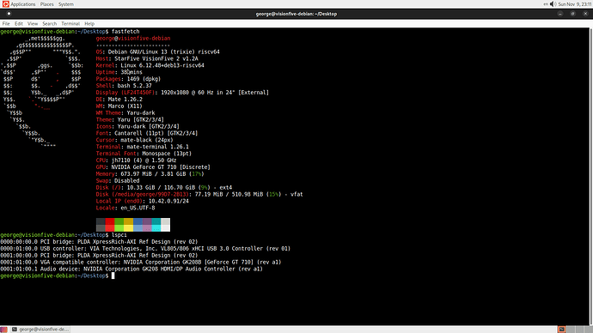The width and height of the screenshot is (593, 333).
Task: Click the 'Kernel: Linux 6.12.48+deb13-riscv64' line
Action: pos(150,65)
